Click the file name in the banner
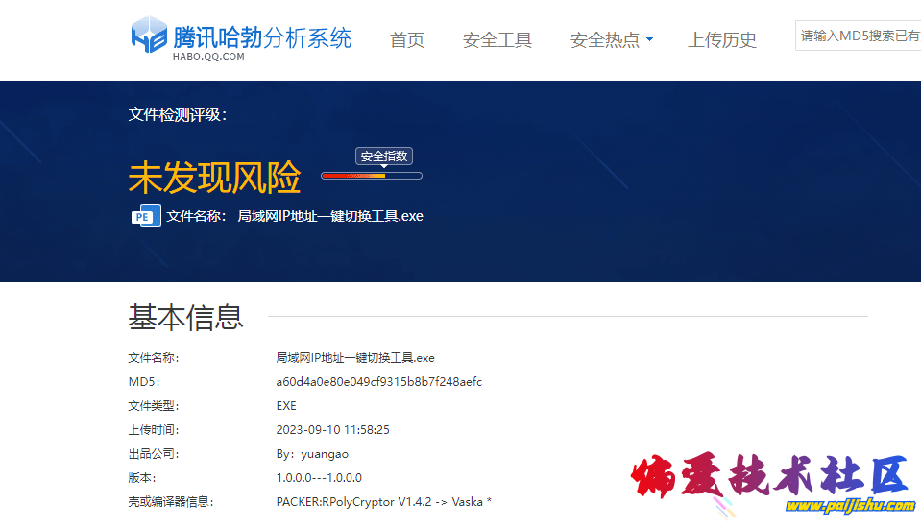This screenshot has height=529, width=921. (x=330, y=216)
